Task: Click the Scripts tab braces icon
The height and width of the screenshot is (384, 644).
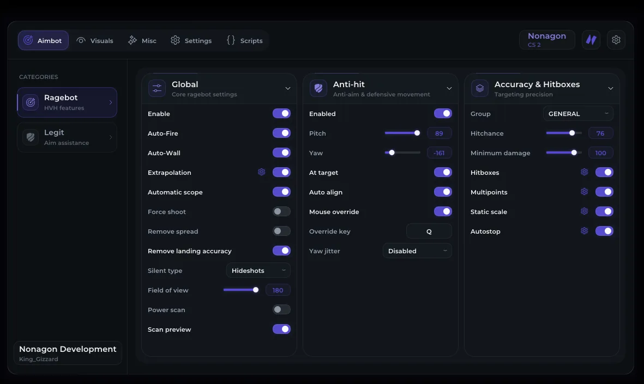Action: [x=231, y=40]
